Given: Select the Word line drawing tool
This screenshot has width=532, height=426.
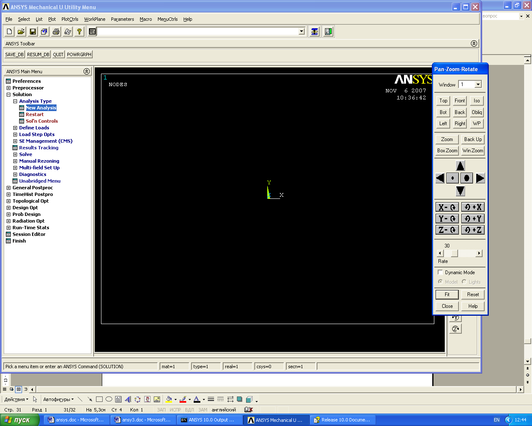Looking at the screenshot, I should pyautogui.click(x=80, y=399).
